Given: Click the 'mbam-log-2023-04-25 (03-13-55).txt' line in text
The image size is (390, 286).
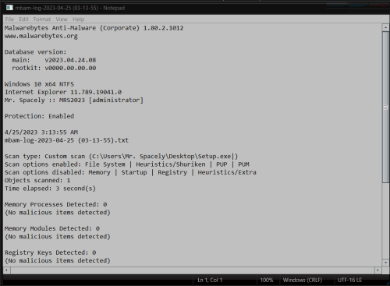Looking at the screenshot, I should pos(66,140).
